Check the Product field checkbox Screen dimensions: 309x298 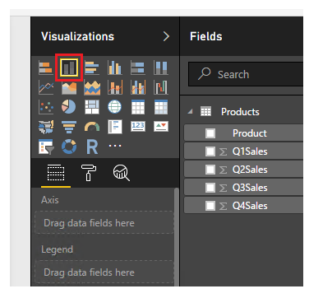(x=210, y=133)
